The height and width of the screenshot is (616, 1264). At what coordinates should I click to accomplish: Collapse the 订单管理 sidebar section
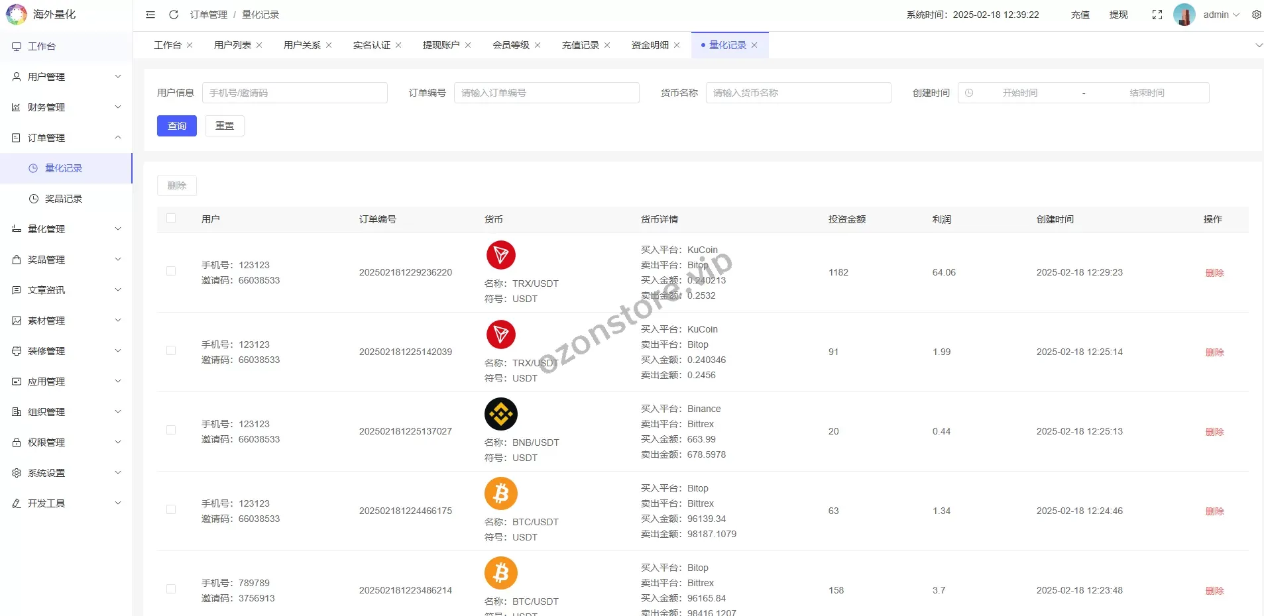(x=66, y=138)
